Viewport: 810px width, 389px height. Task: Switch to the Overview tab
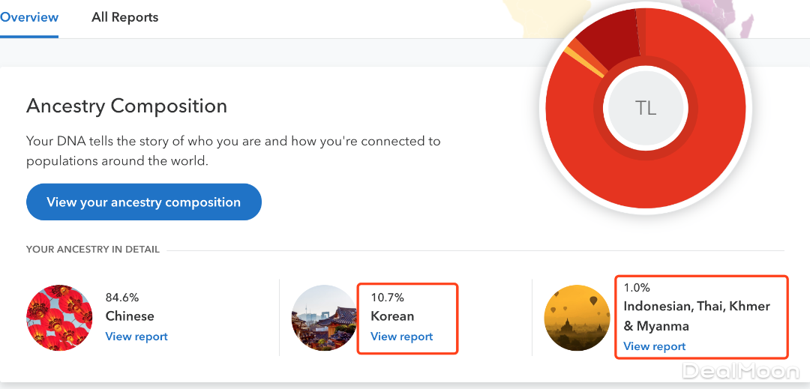pyautogui.click(x=28, y=17)
